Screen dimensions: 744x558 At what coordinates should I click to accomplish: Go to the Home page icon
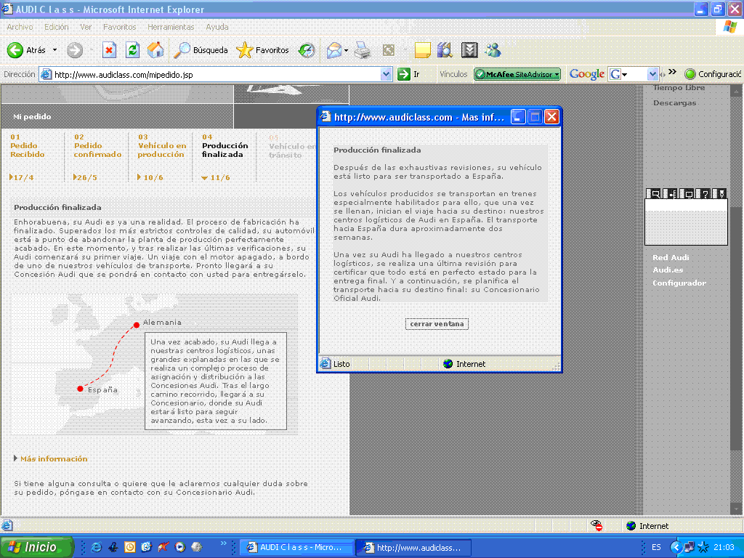(155, 50)
